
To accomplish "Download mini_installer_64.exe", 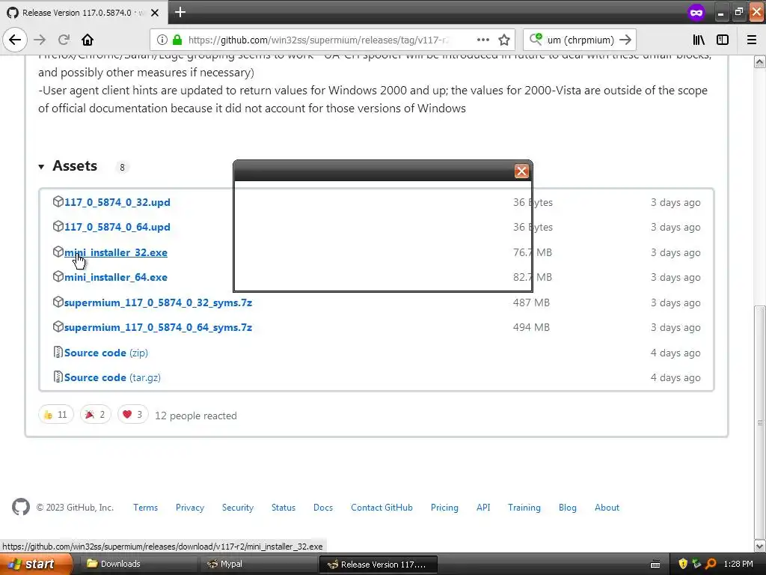I will 116,277.
